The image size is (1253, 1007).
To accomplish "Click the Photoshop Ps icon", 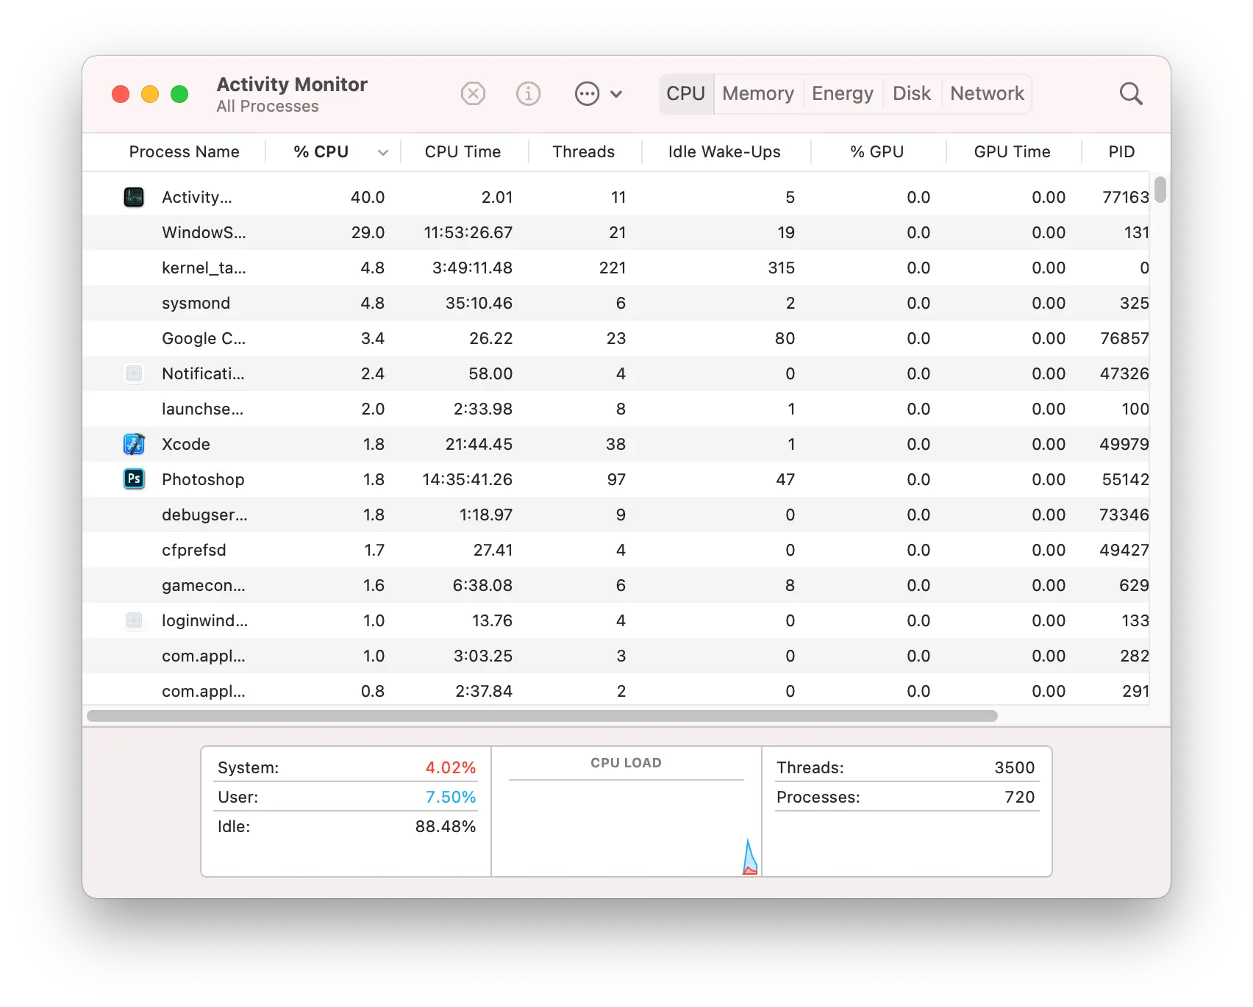I will pos(134,479).
